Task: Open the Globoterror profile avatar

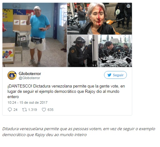Action: coord(12,75)
